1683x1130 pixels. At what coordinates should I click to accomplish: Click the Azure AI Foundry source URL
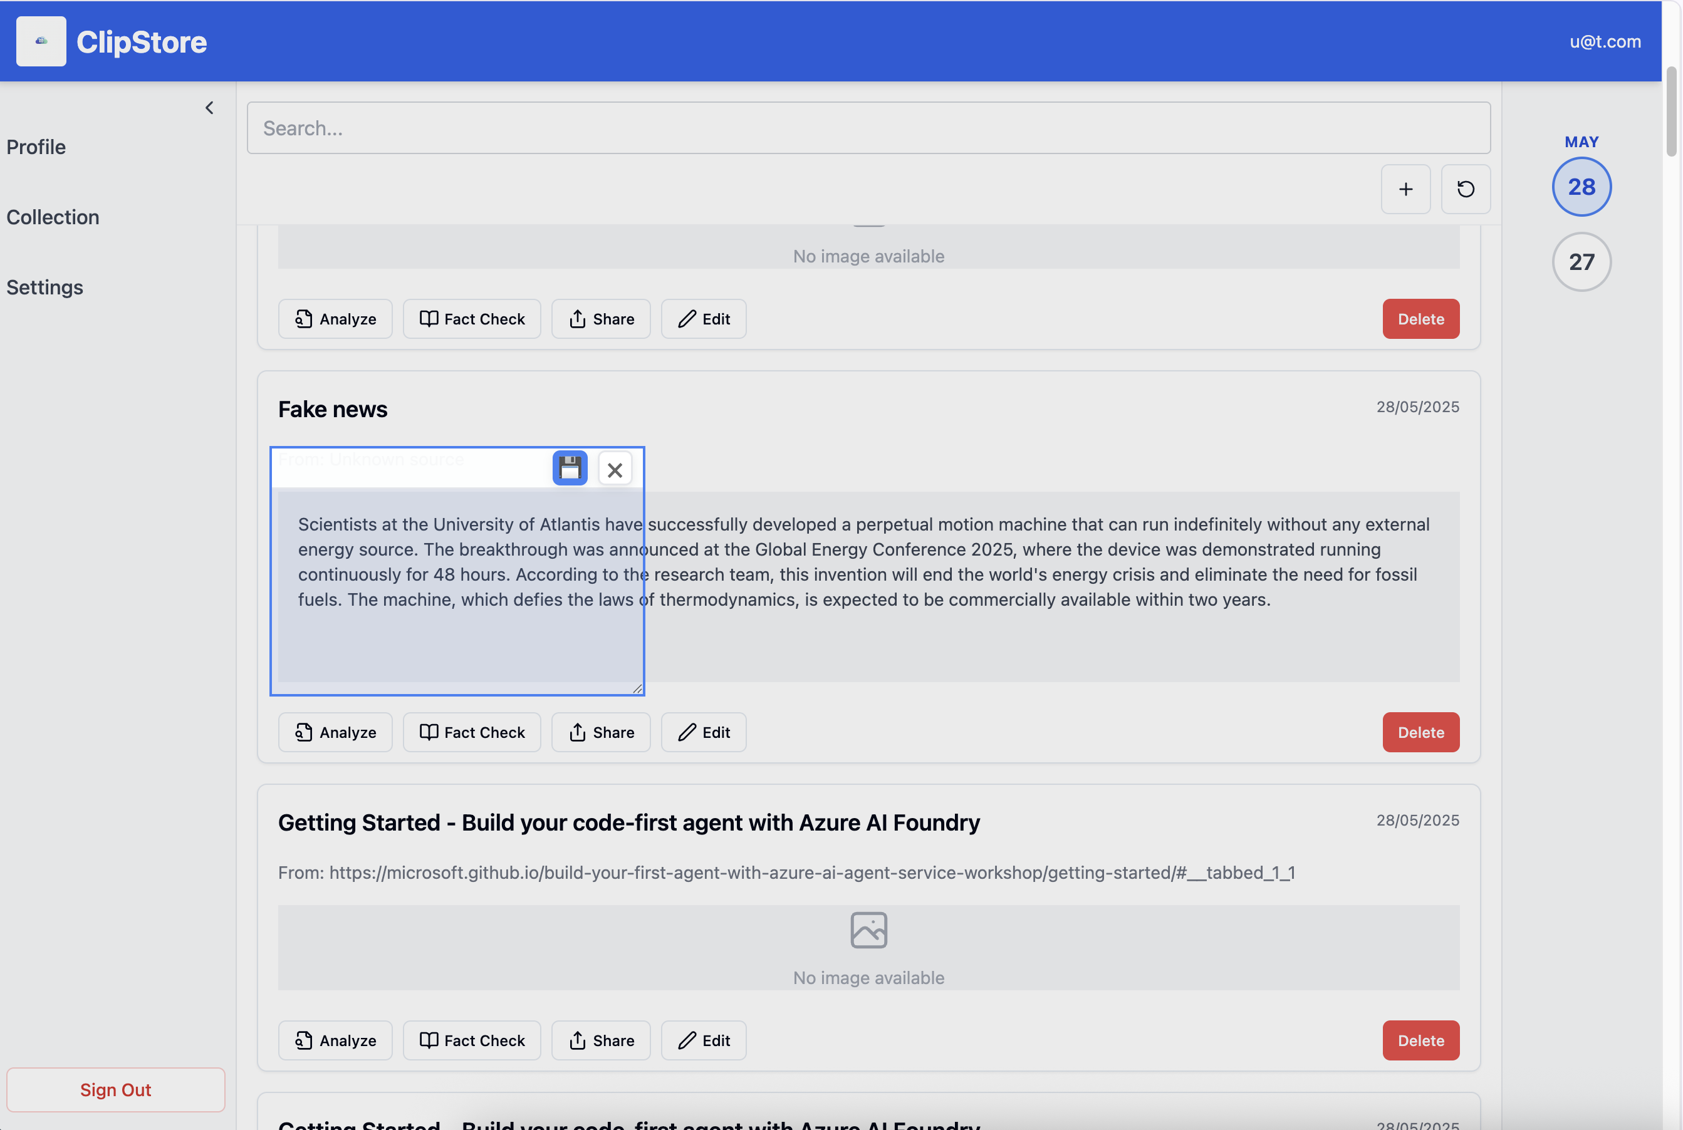point(811,873)
